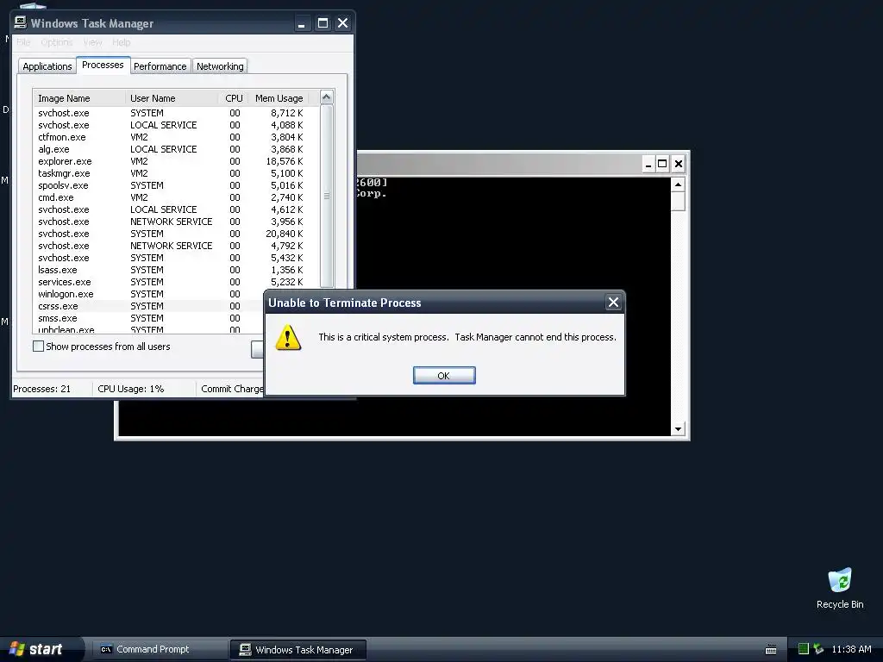
Task: Select the winlogon.exe process row
Action: pyautogui.click(x=148, y=294)
